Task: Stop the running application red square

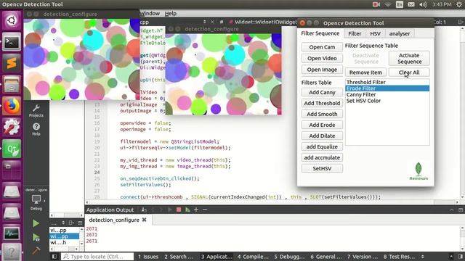Action: [179, 210]
